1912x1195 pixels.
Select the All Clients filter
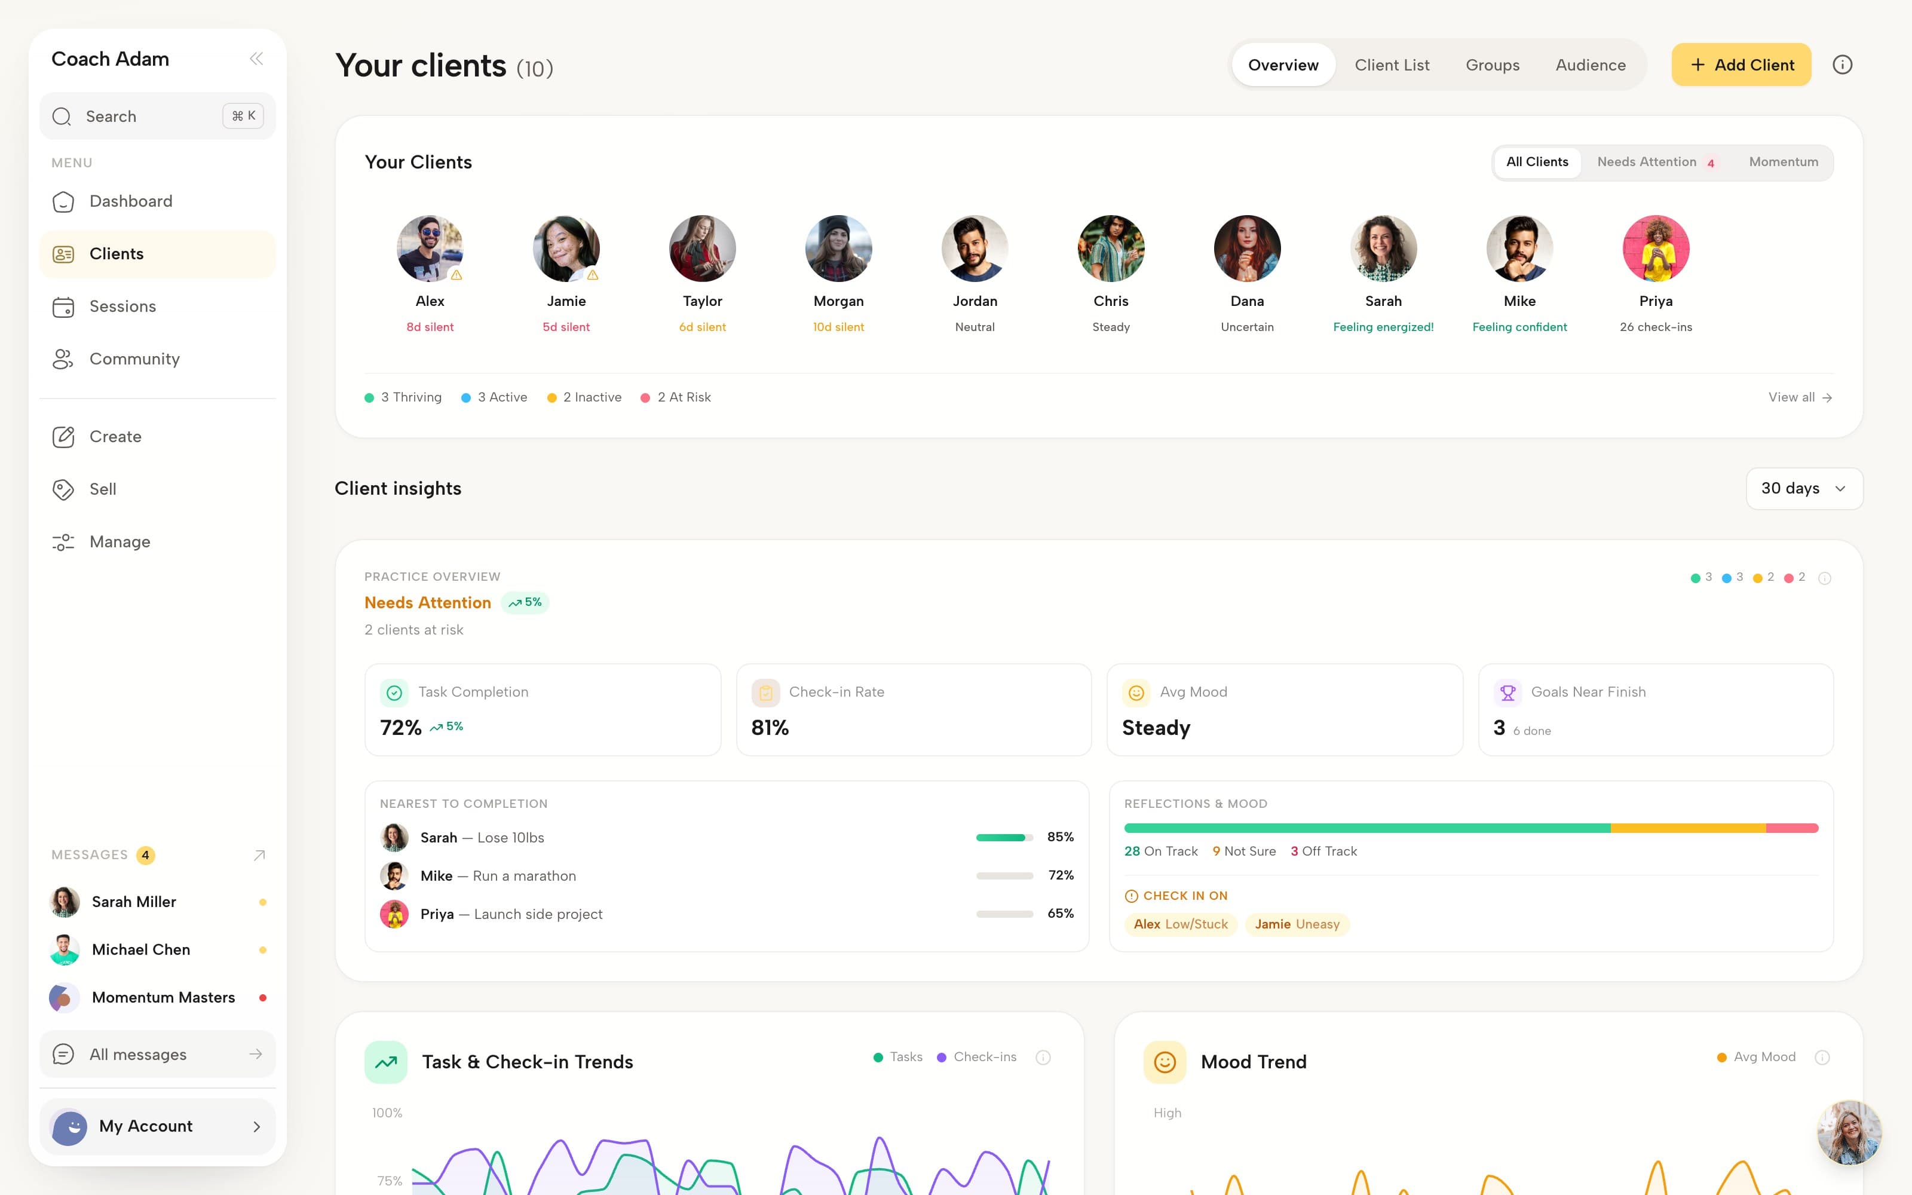coord(1537,162)
